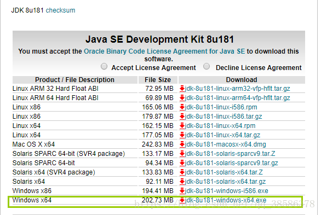Click download arrow icon for jdk-8u181-solaris-x64.tar.Z
The width and height of the screenshot is (321, 215).
182,172
